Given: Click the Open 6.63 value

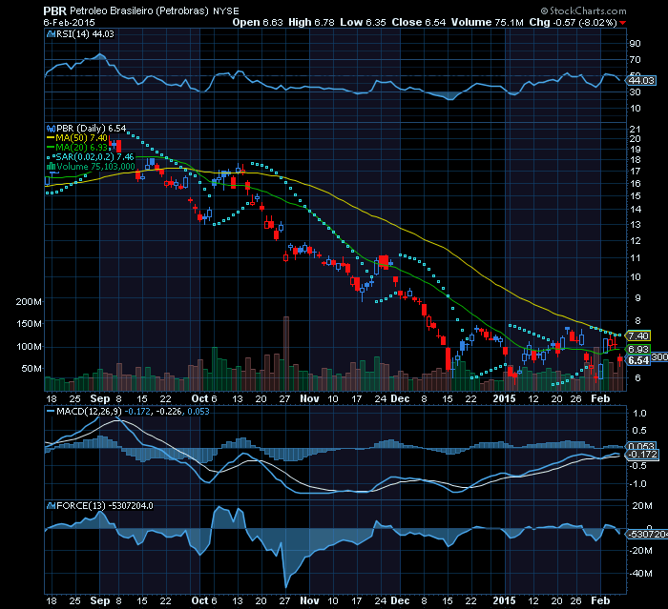Looking at the screenshot, I should pos(258,22).
